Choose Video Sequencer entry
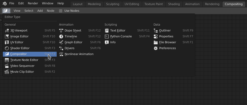This screenshot has width=247, height=105. (x=30, y=66)
